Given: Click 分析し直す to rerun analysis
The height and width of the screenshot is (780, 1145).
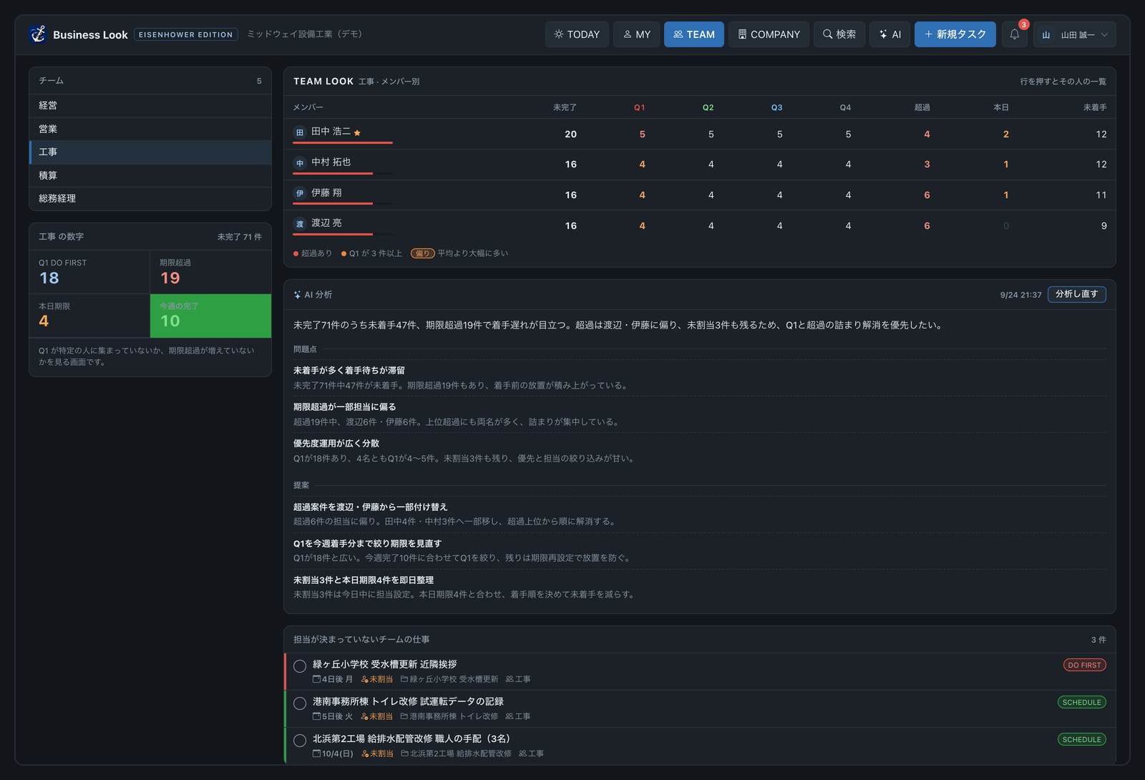Looking at the screenshot, I should coord(1076,294).
